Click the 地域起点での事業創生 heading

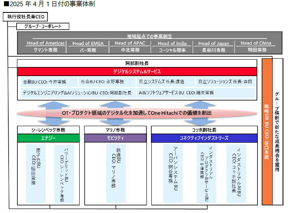pyautogui.click(x=149, y=36)
